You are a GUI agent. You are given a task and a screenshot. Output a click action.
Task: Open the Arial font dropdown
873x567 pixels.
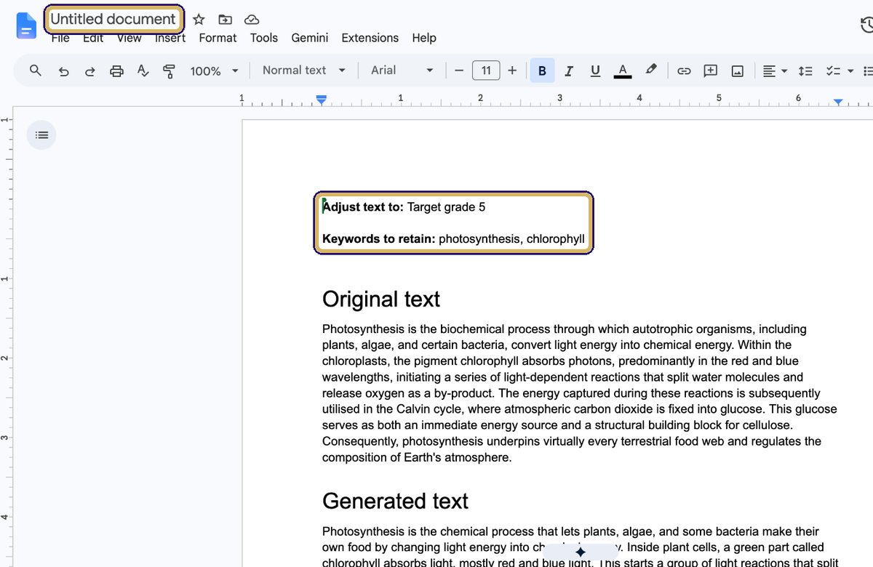coord(402,71)
